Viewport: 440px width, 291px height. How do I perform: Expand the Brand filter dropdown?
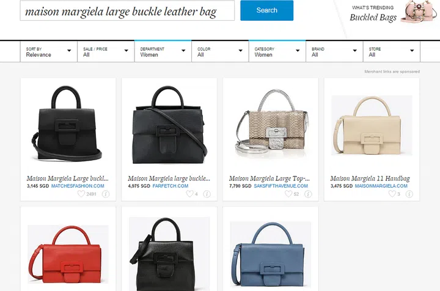(334, 51)
